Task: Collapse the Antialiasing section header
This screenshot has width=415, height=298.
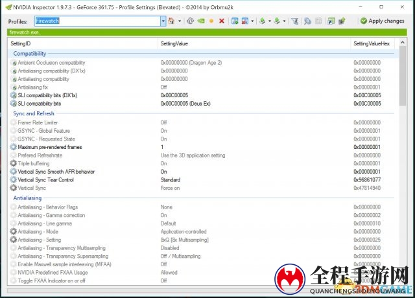Action: click(x=27, y=198)
